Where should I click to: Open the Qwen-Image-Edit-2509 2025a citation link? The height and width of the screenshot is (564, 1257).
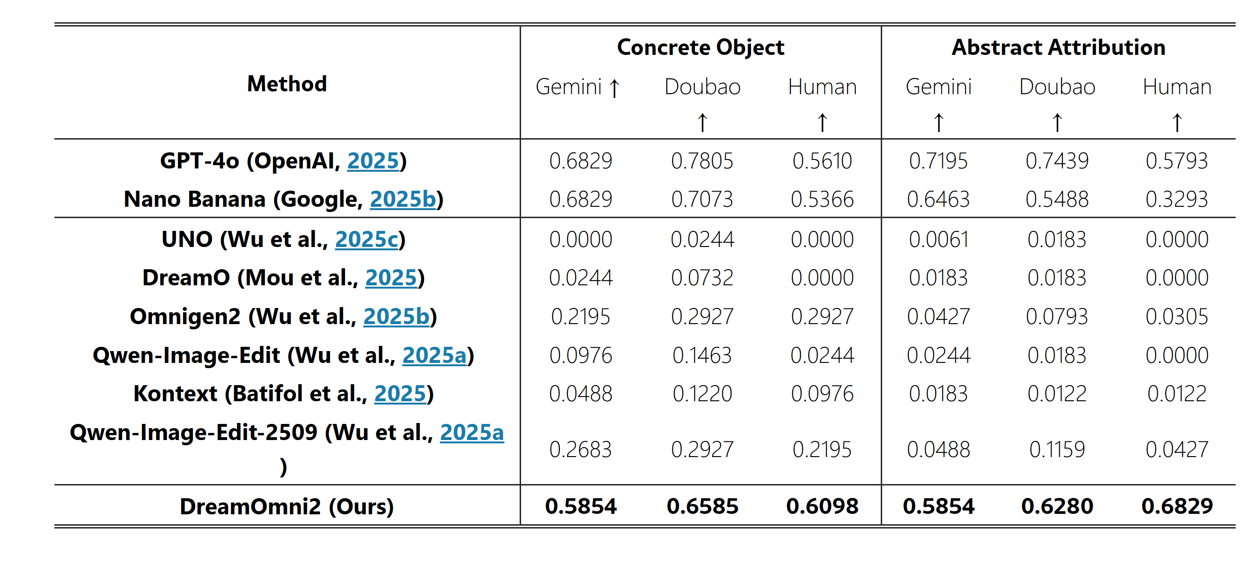[x=472, y=432]
